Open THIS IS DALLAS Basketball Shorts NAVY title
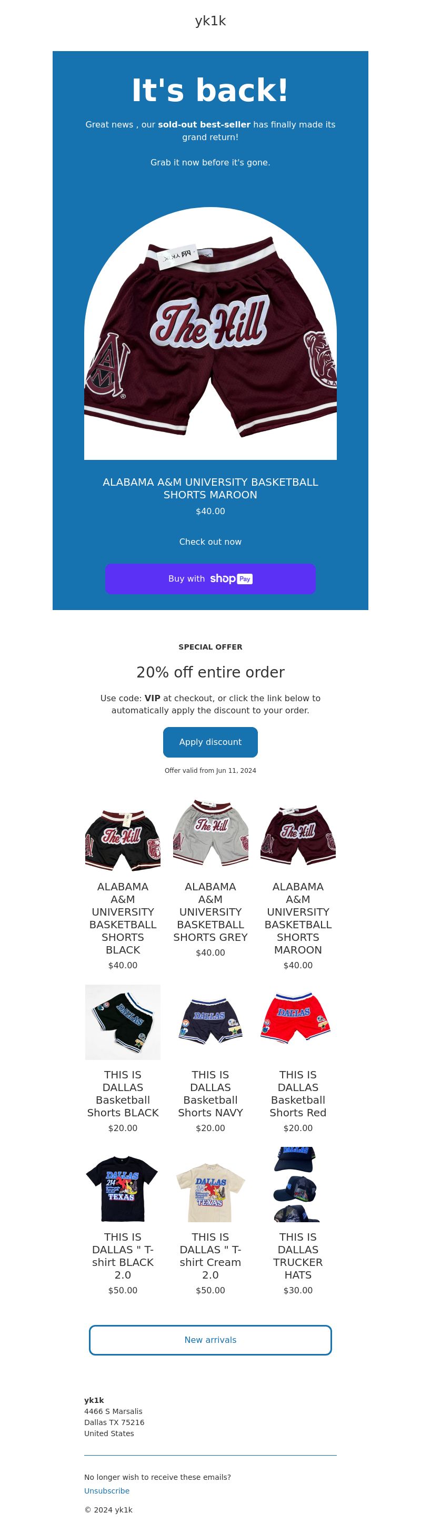The width and height of the screenshot is (421, 1532). click(210, 1093)
